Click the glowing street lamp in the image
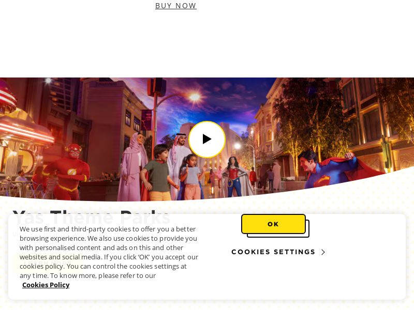 point(195,97)
